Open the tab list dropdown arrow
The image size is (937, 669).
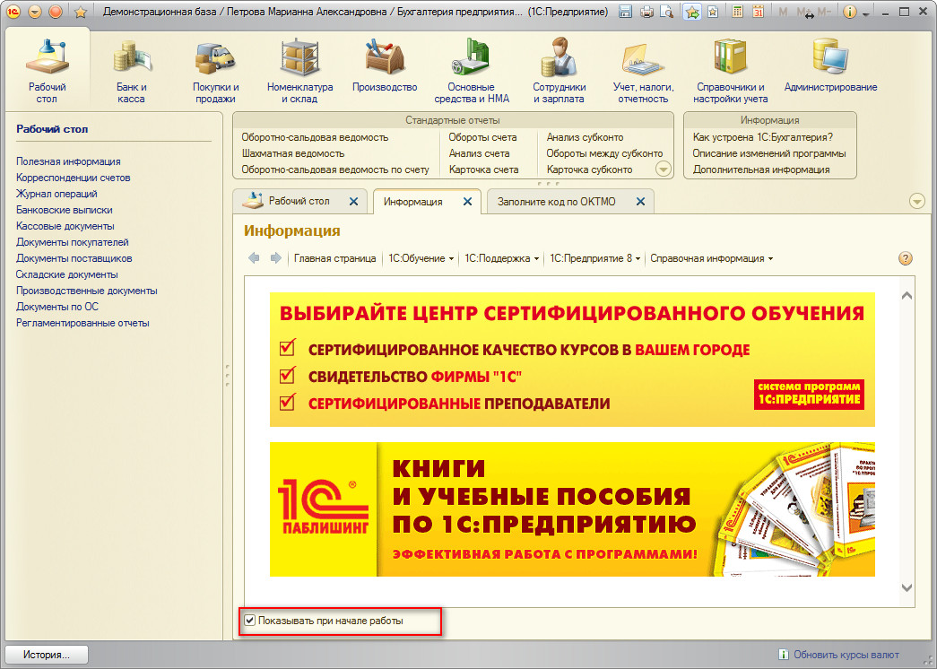coord(917,201)
